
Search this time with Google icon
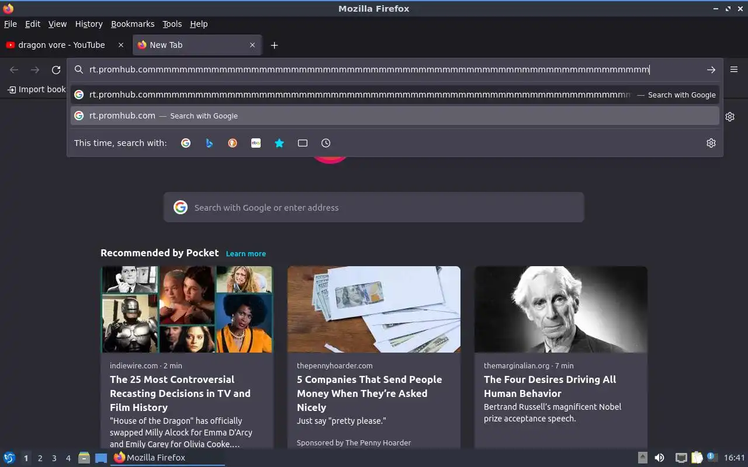point(186,143)
